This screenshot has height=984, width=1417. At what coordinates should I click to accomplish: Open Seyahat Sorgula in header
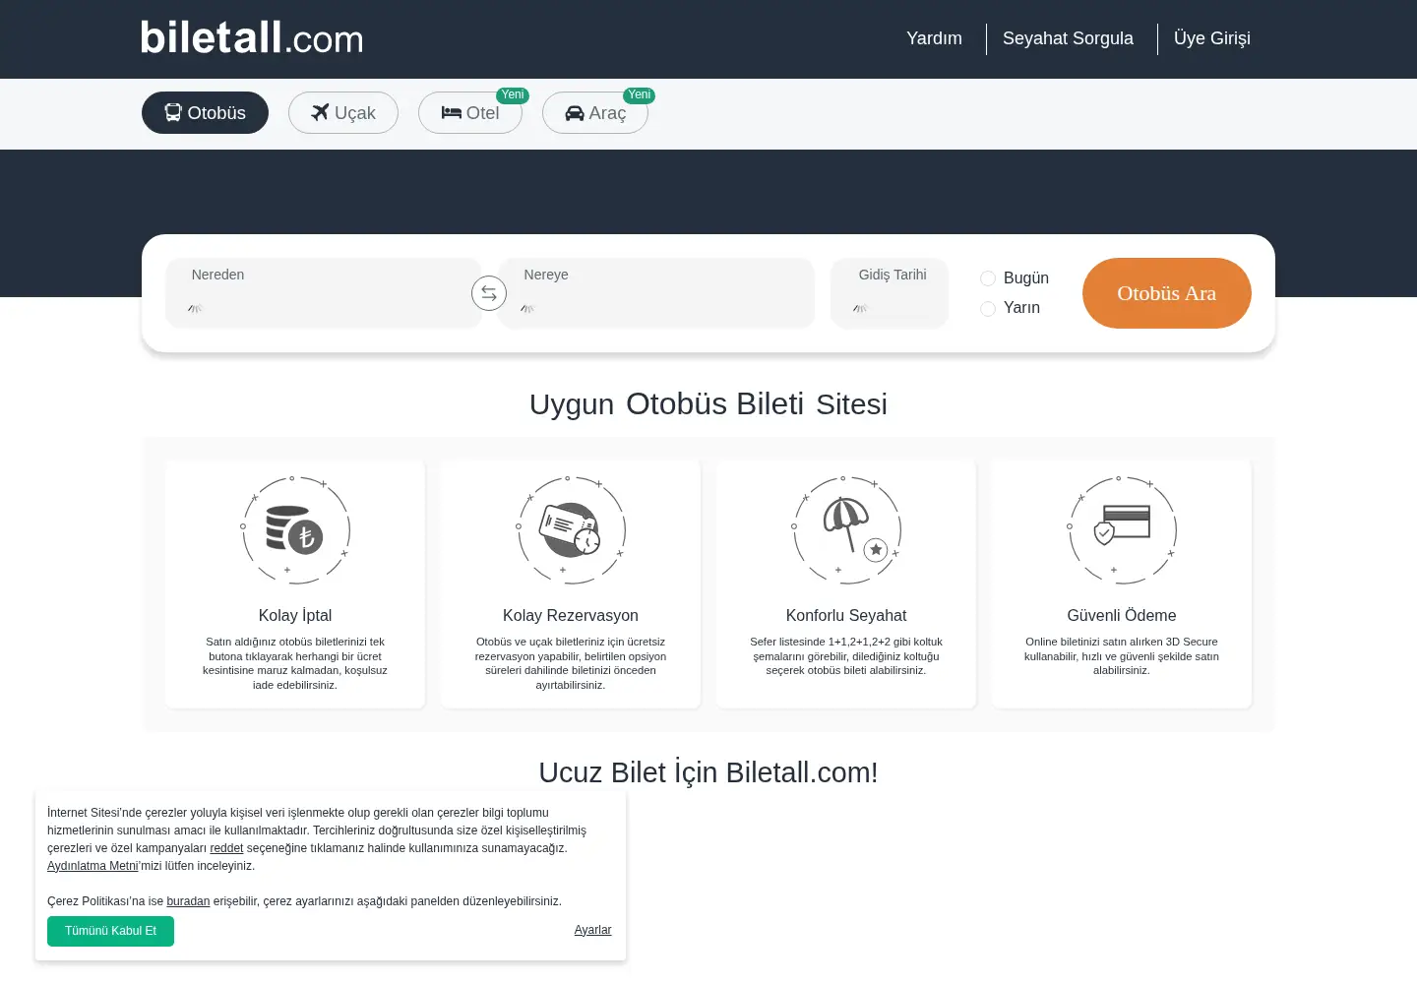point(1068,38)
